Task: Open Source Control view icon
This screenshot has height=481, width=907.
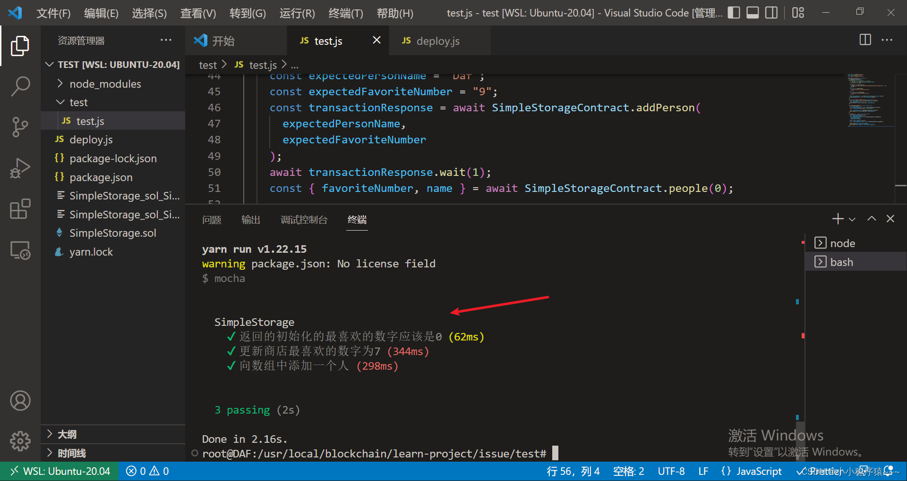Action: point(20,127)
